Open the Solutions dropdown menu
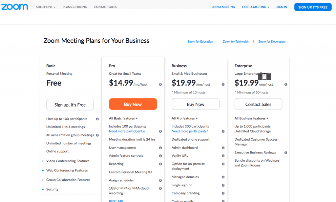This screenshot has height=202, width=336. (x=46, y=7)
